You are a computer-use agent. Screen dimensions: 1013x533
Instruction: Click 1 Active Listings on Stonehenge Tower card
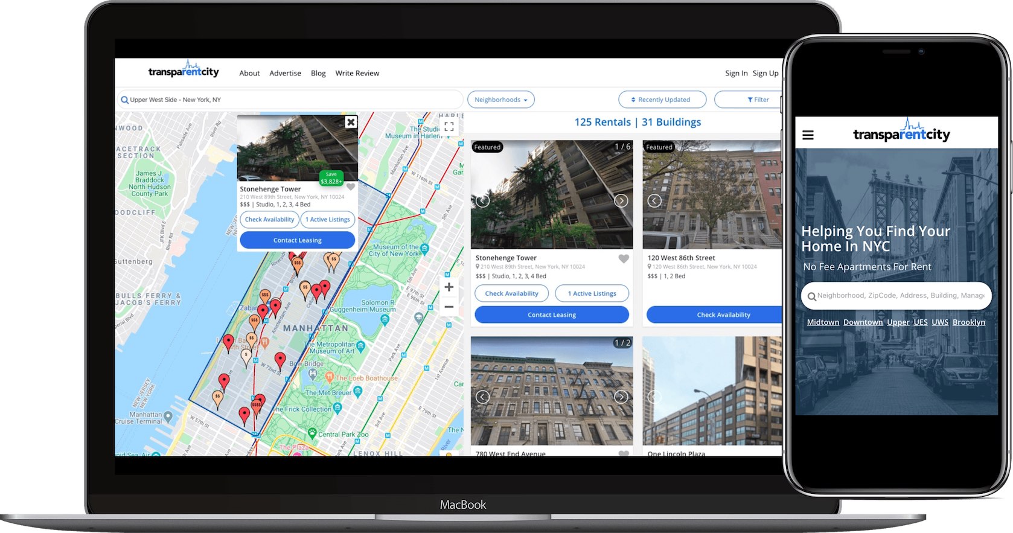point(592,293)
